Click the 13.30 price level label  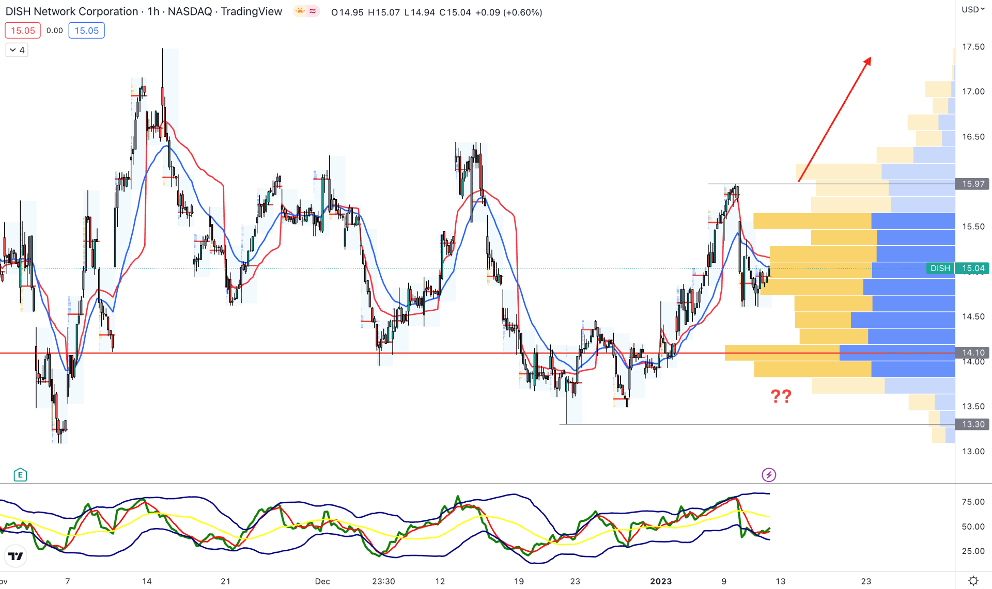coord(972,424)
